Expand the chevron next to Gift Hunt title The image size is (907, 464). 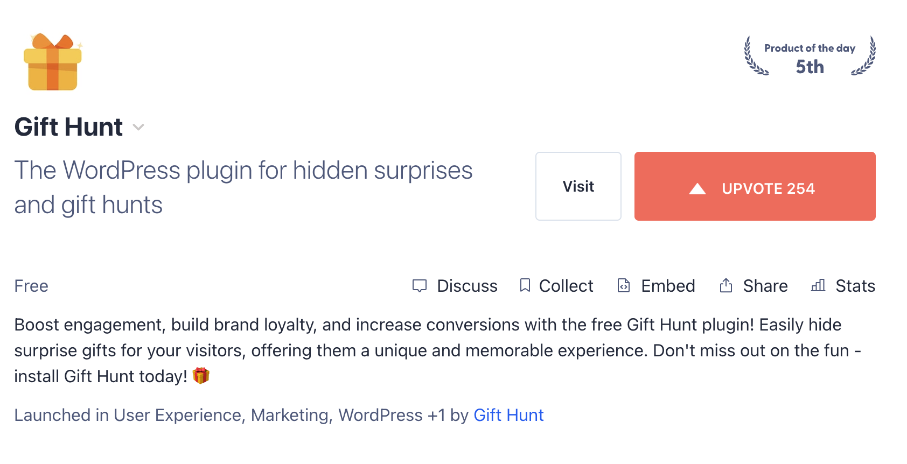click(138, 128)
